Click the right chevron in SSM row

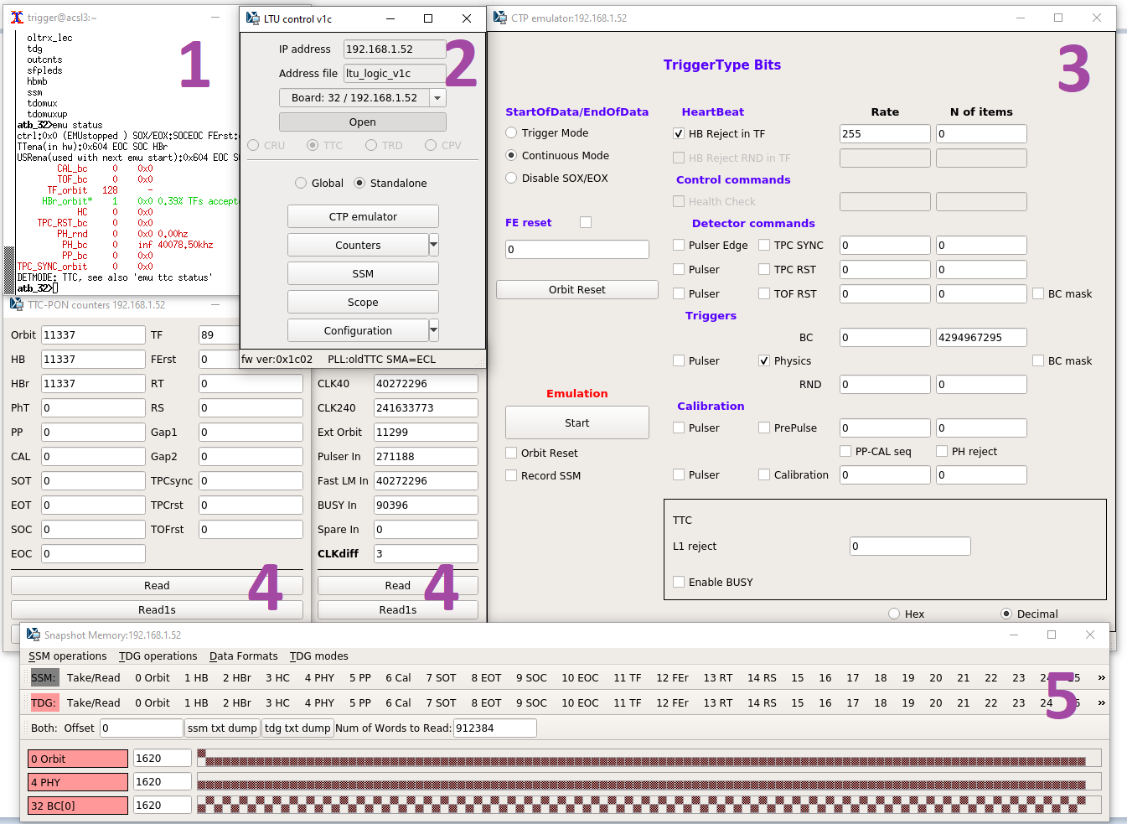coord(1102,677)
